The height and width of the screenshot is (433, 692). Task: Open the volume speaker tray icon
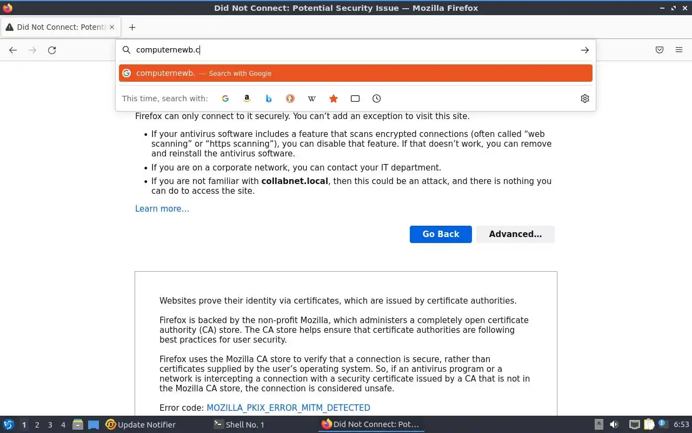click(614, 424)
